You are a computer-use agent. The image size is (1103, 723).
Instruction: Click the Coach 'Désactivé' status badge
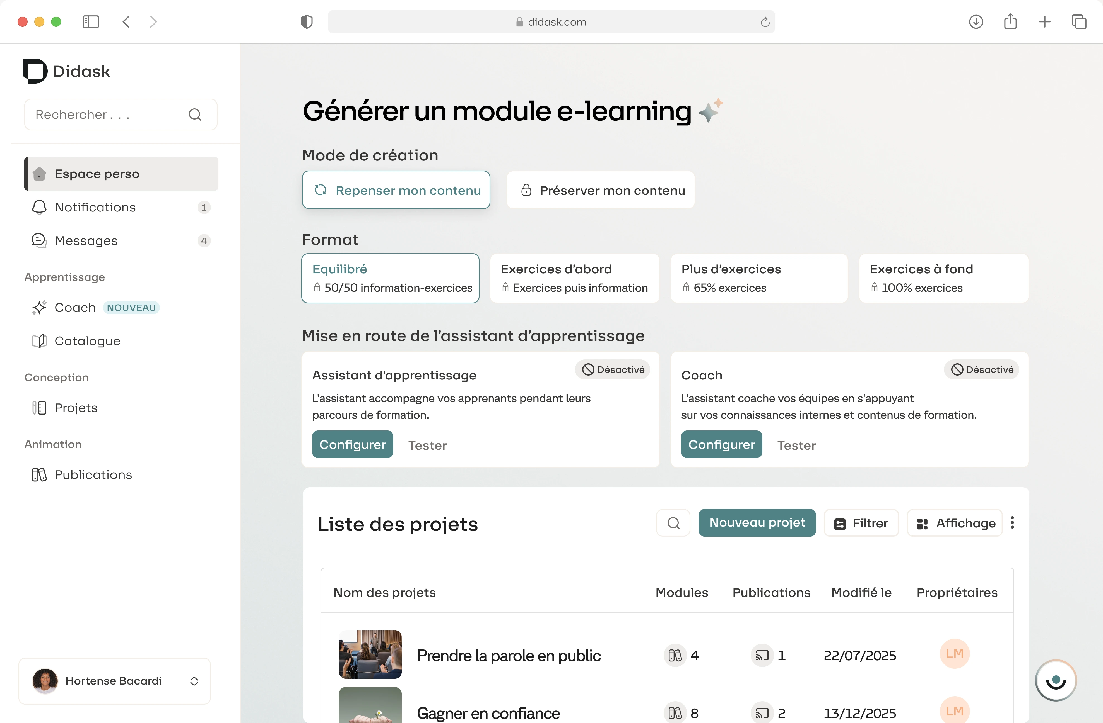pyautogui.click(x=981, y=369)
